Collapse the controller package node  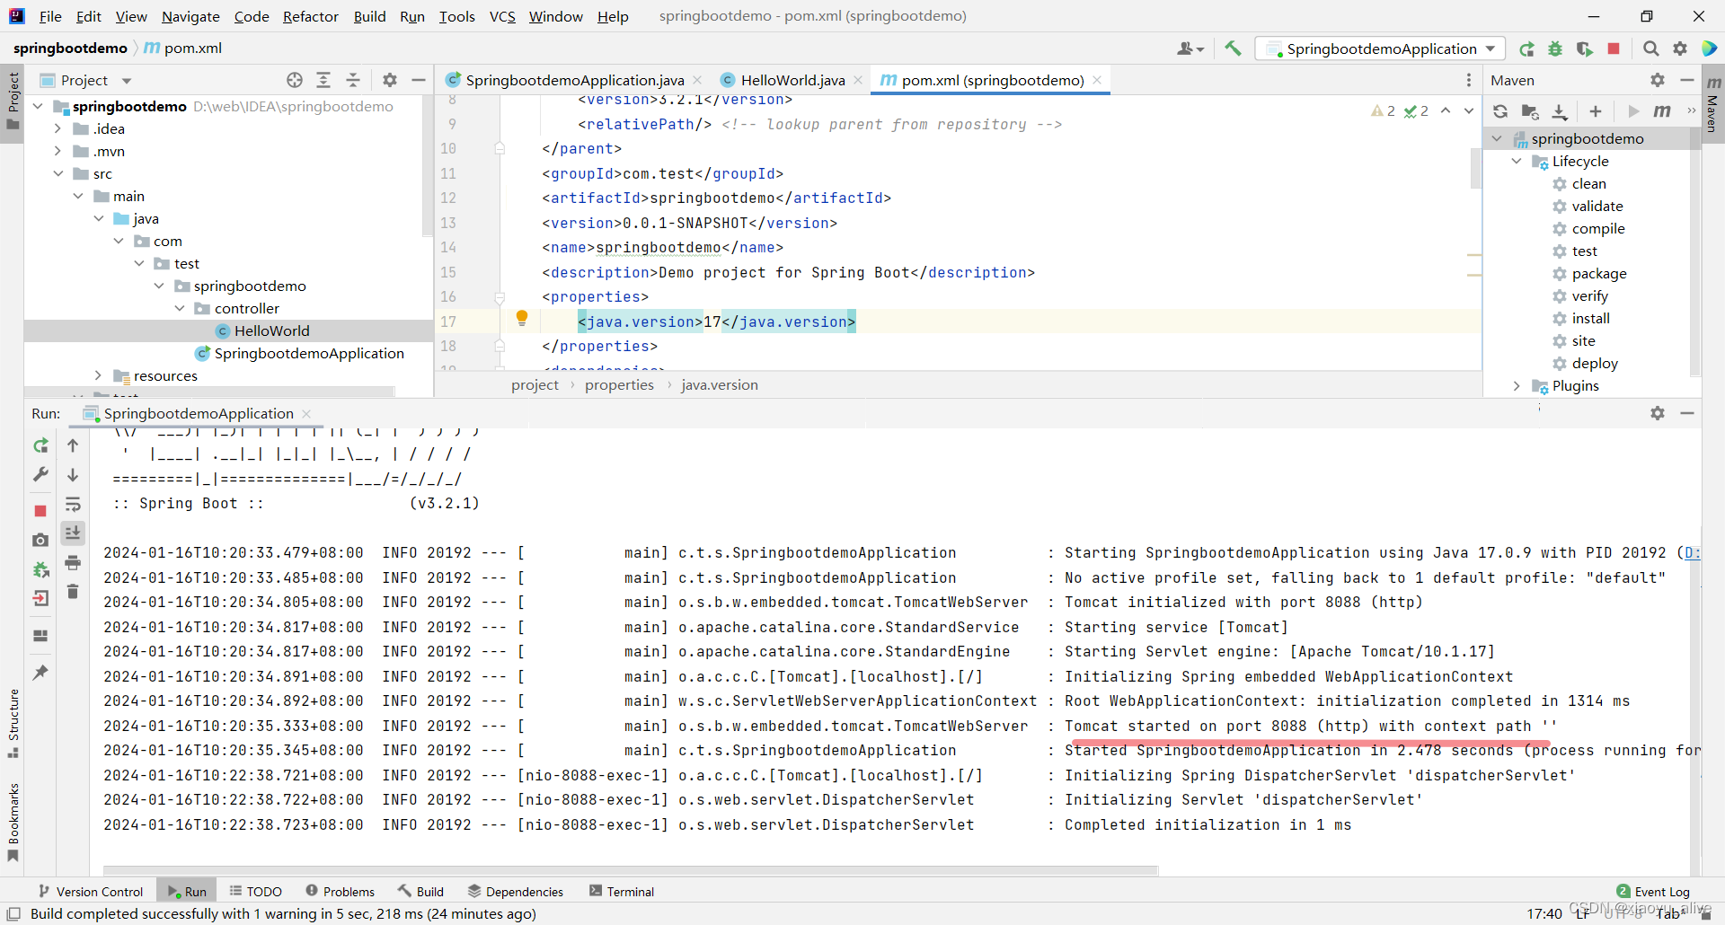click(180, 308)
